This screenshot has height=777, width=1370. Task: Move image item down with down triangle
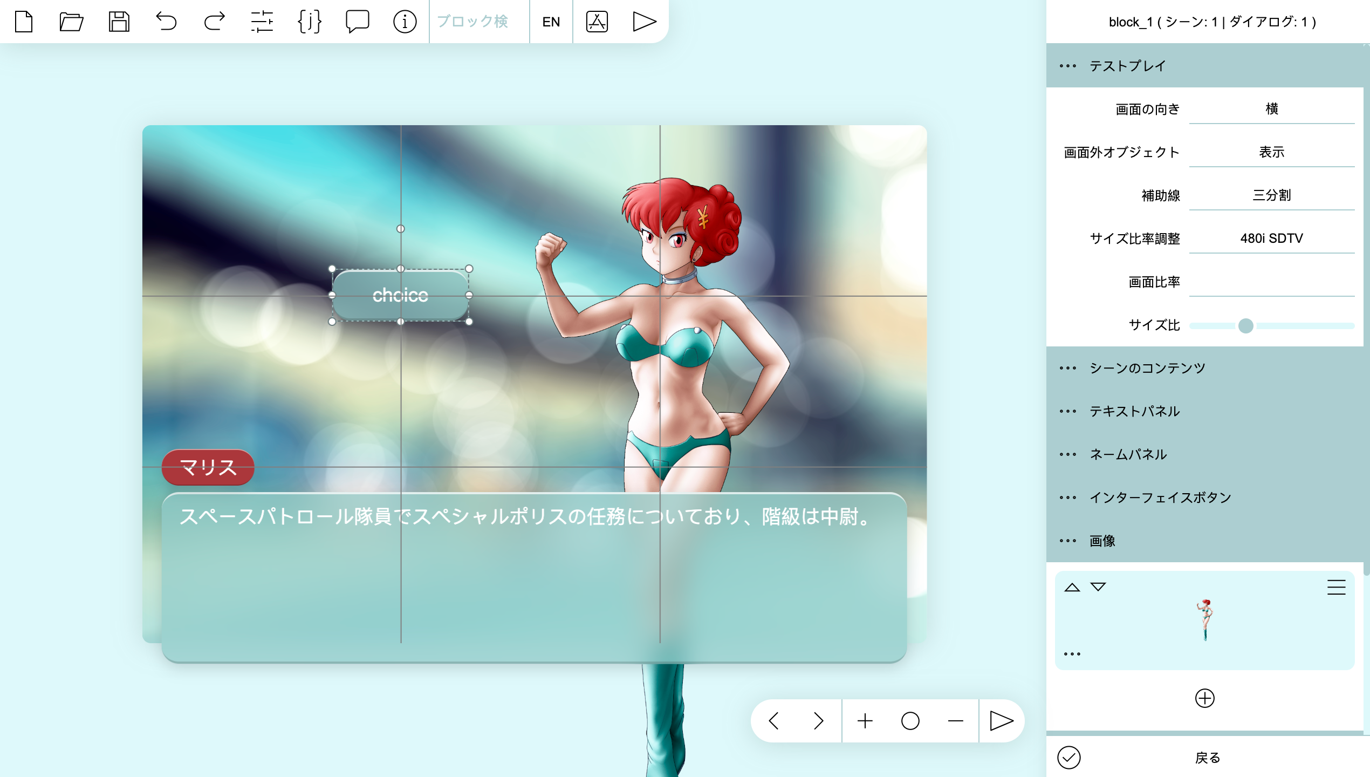pos(1098,587)
